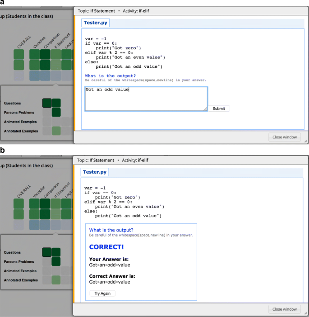
Task: Click OVERALL second-row cell in panel a
Action: (19, 65)
